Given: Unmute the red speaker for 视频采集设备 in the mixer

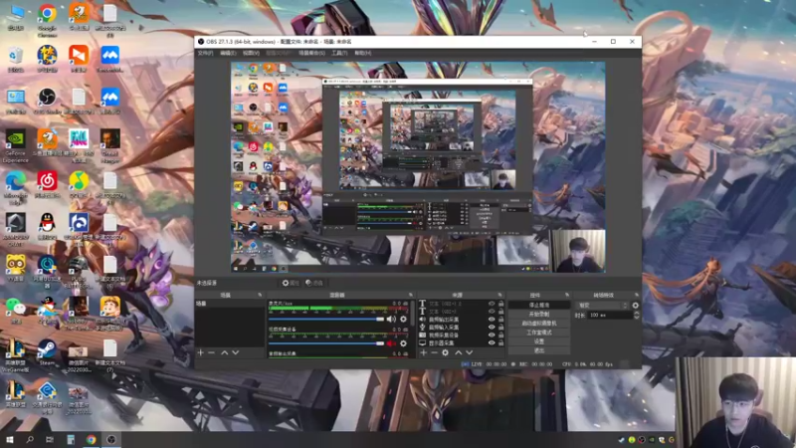Looking at the screenshot, I should pyautogui.click(x=391, y=343).
